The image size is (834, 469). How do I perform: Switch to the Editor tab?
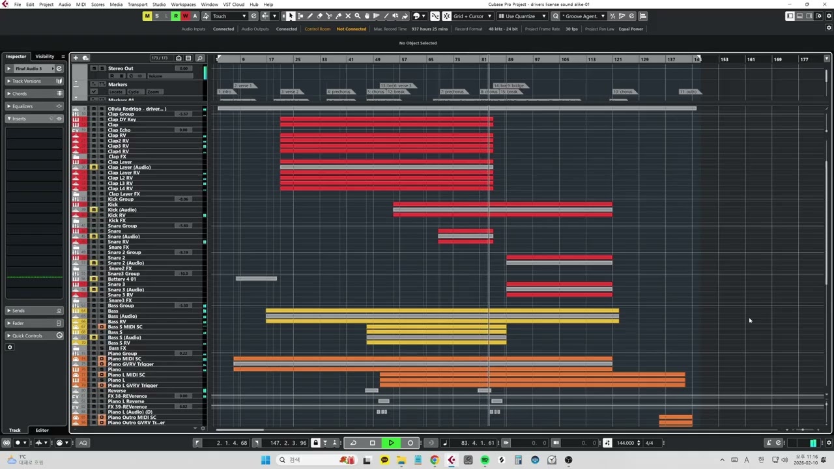(42, 430)
